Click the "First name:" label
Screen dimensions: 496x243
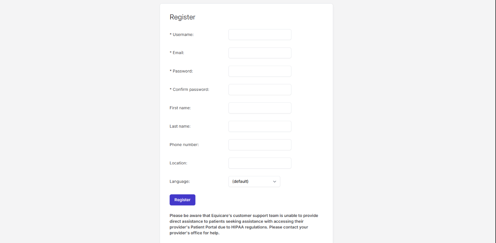coord(180,108)
